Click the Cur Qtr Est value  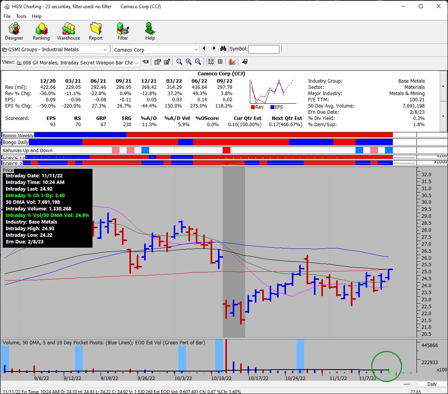coord(245,125)
